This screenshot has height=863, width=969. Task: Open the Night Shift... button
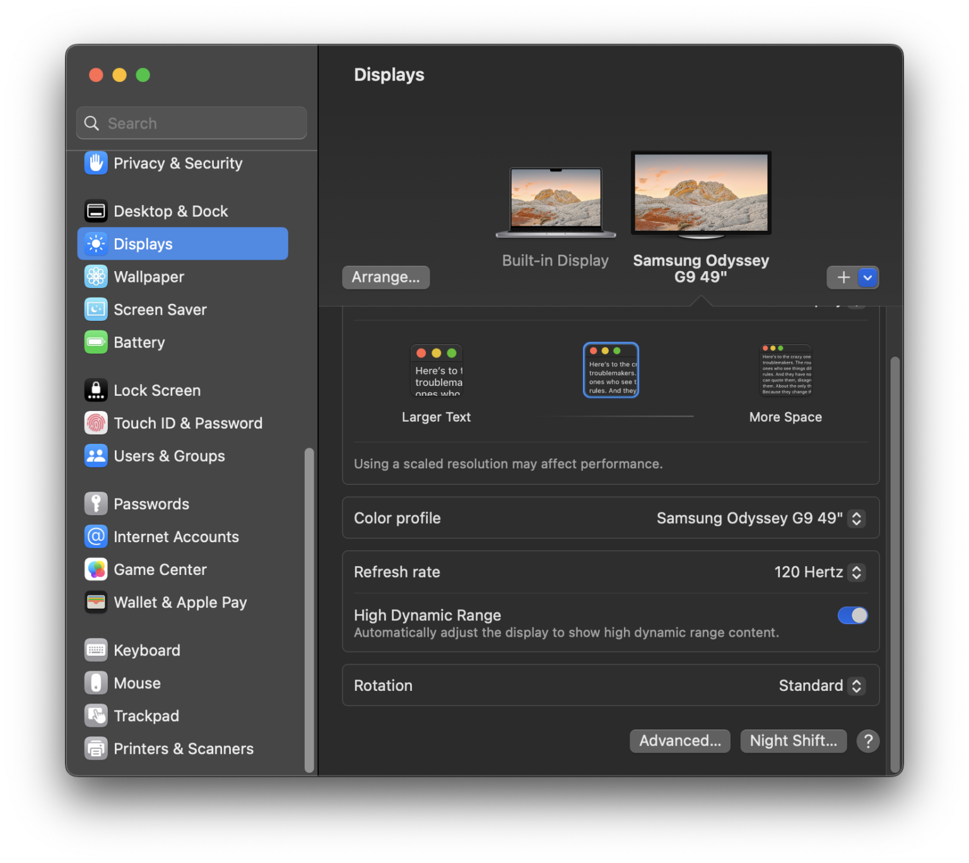pos(794,741)
